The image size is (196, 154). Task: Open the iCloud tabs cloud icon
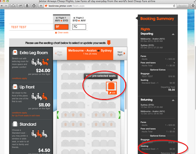pyautogui.click(x=14, y=6)
